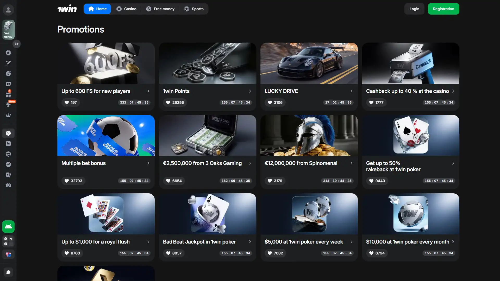This screenshot has width=500, height=281.
Task: Open the money briefcase 3 Oaks banner
Action: (x=208, y=136)
